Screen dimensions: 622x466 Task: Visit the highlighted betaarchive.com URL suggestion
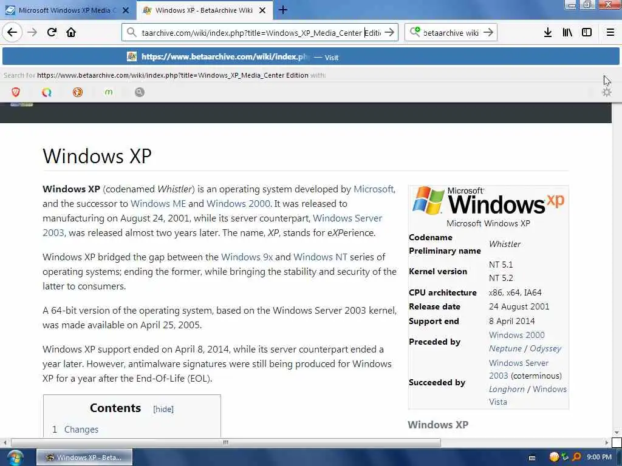tap(311, 56)
